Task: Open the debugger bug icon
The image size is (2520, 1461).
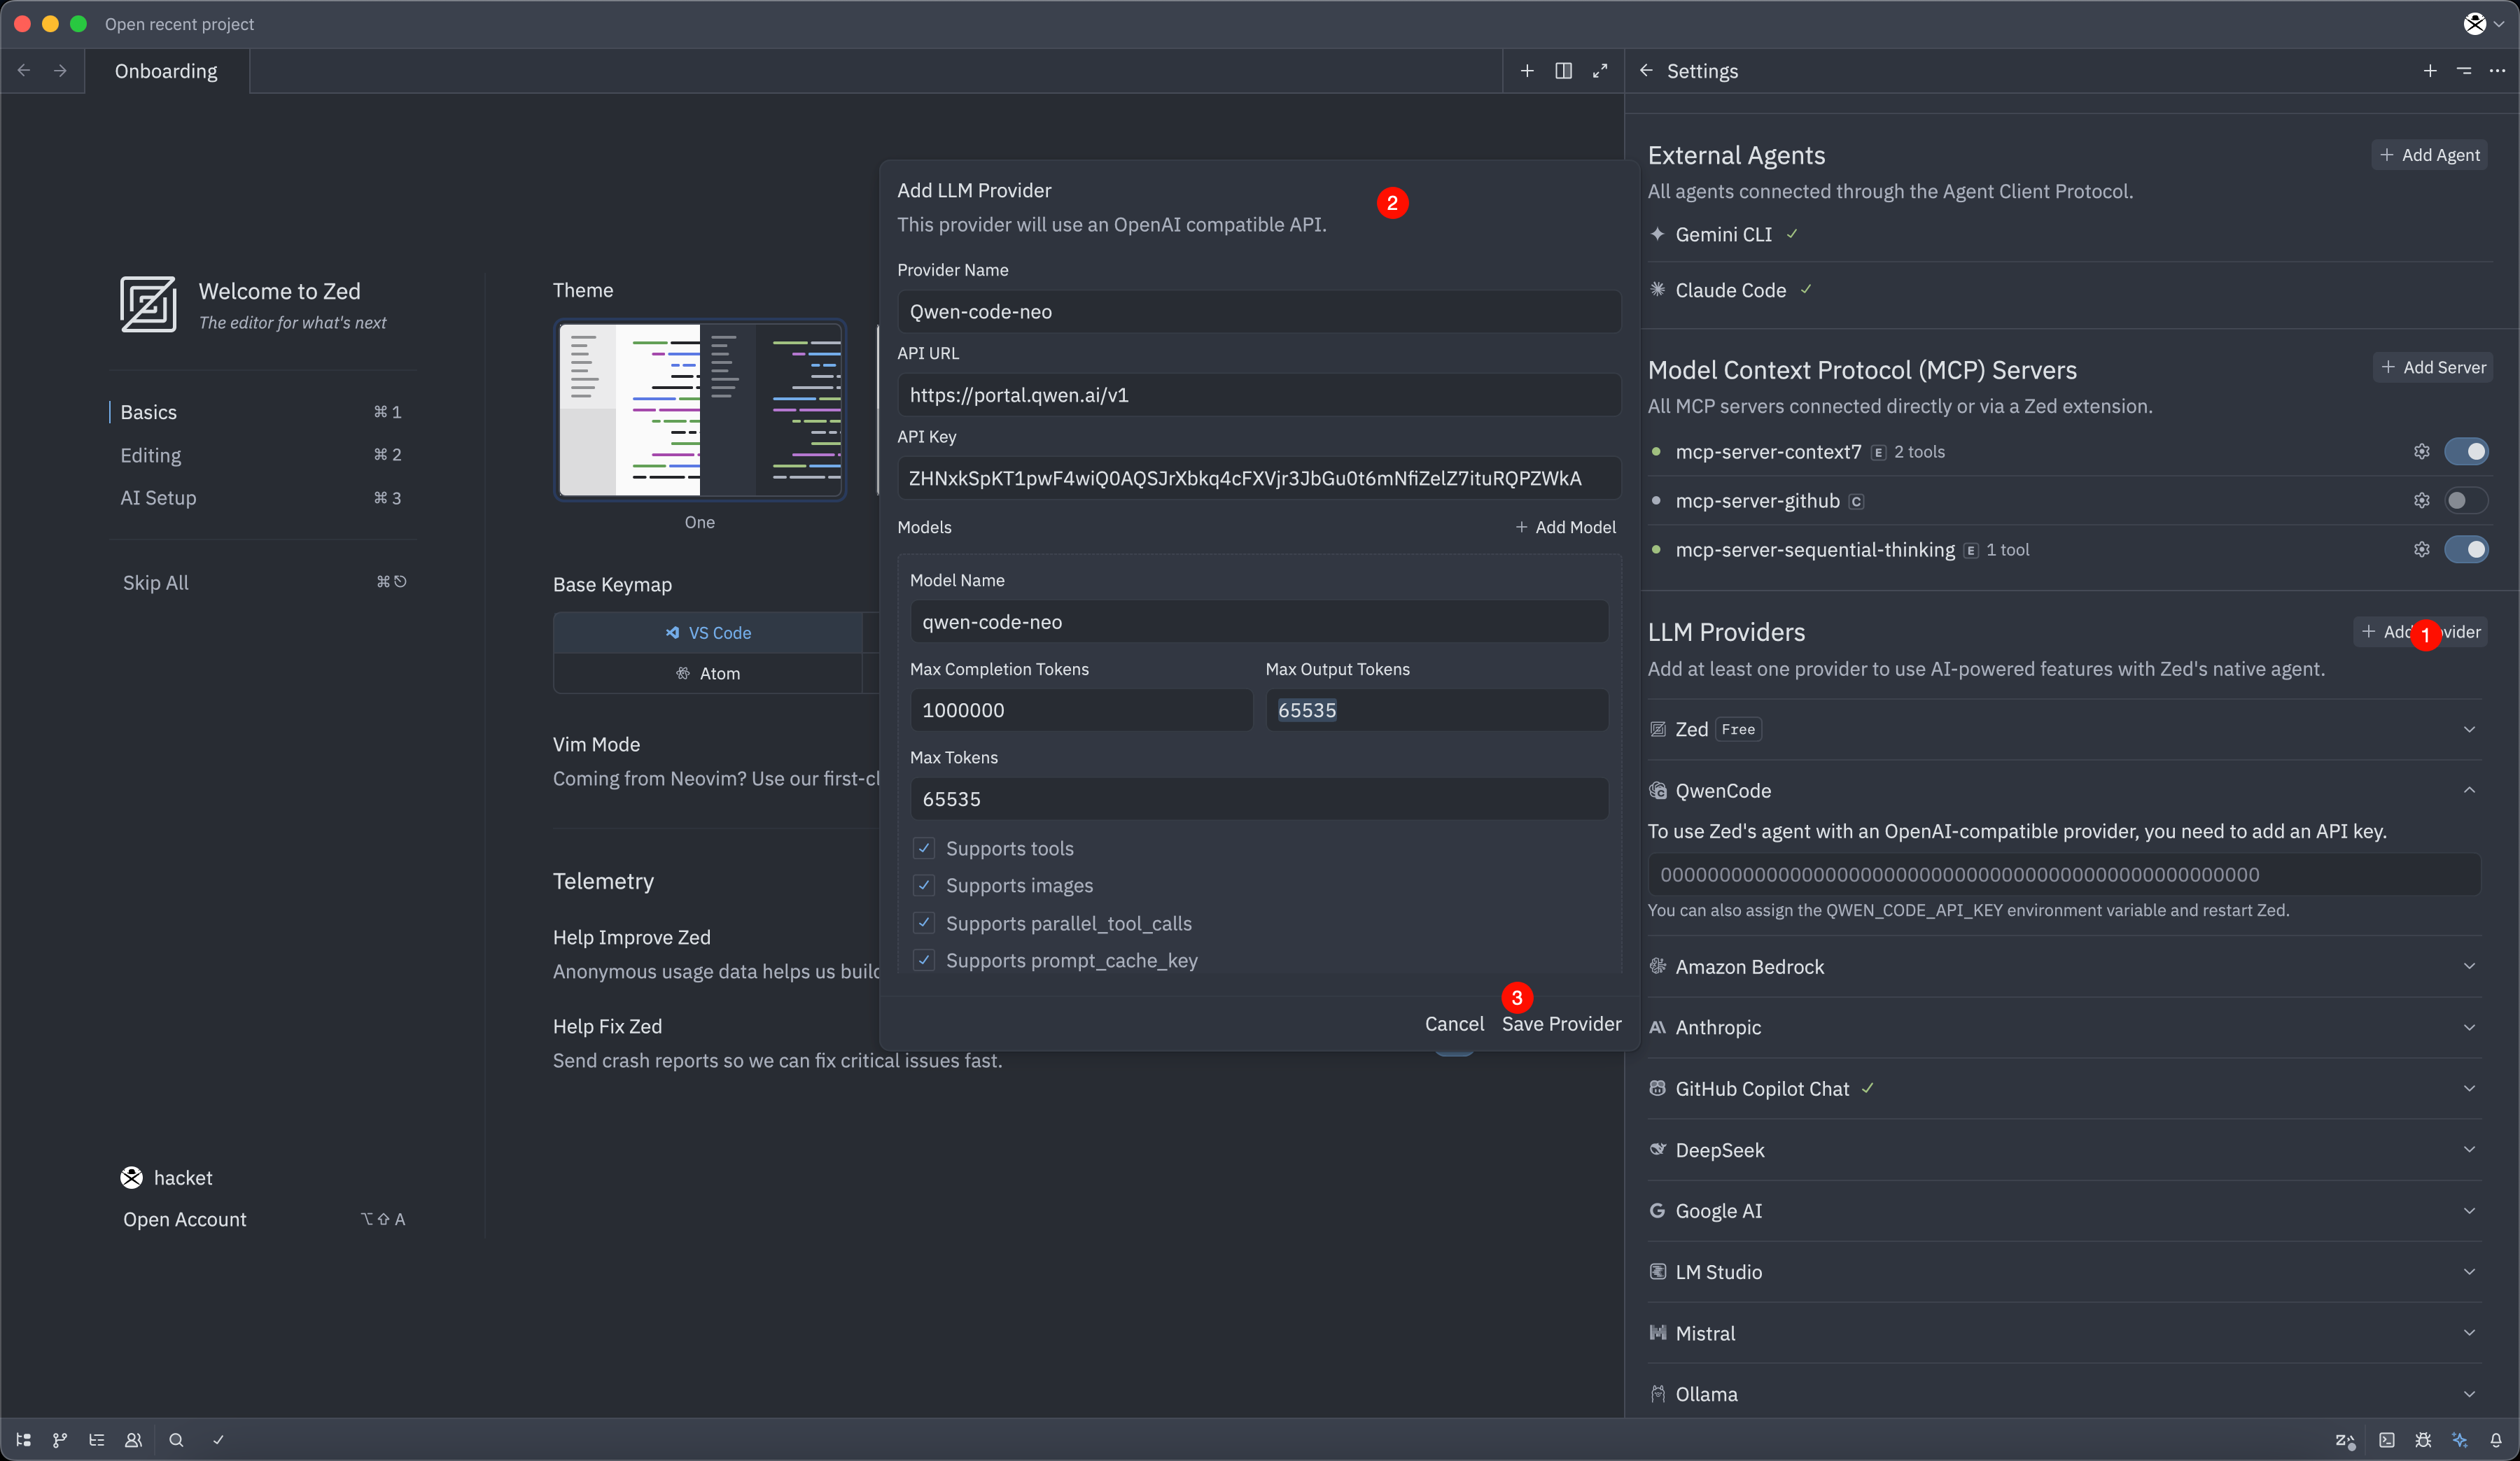Action: (x=2423, y=1440)
